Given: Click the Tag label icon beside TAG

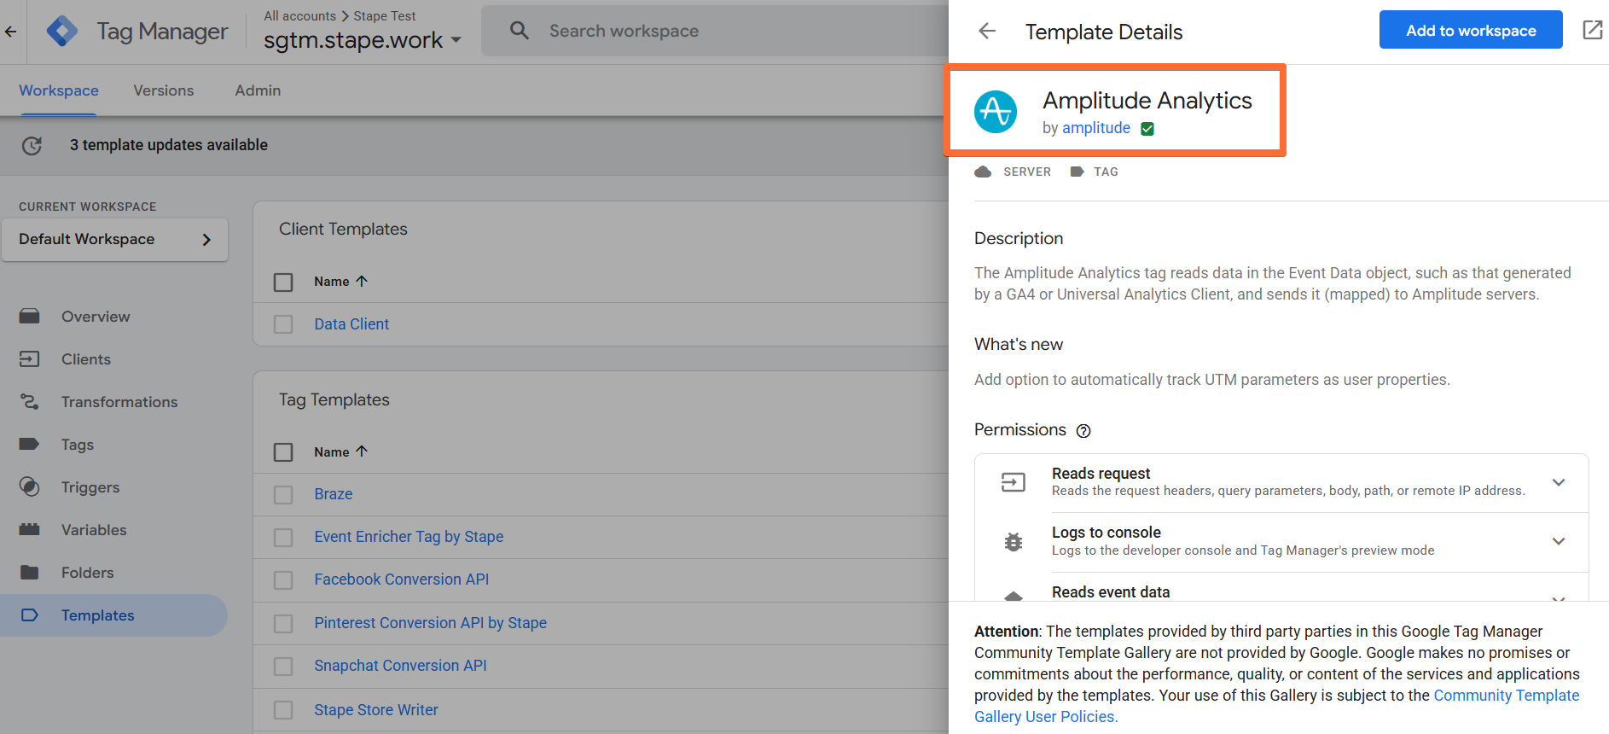Looking at the screenshot, I should coord(1077,172).
